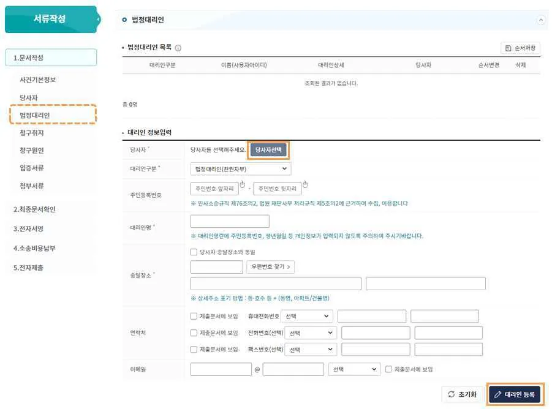Go to 5.전자제출 step

point(29,268)
